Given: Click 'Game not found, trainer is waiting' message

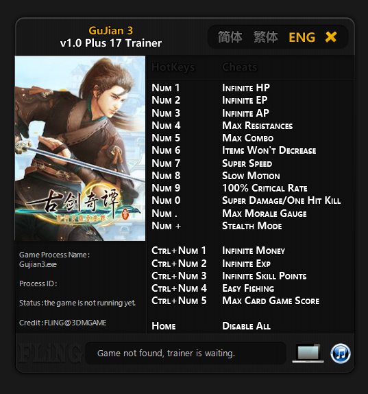Looking at the screenshot, I should pos(166,354).
